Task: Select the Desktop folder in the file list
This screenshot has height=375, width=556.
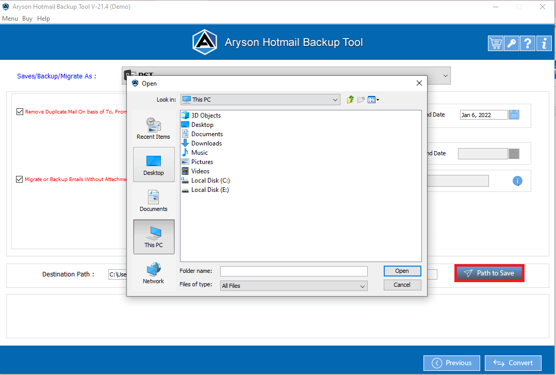Action: [198, 124]
